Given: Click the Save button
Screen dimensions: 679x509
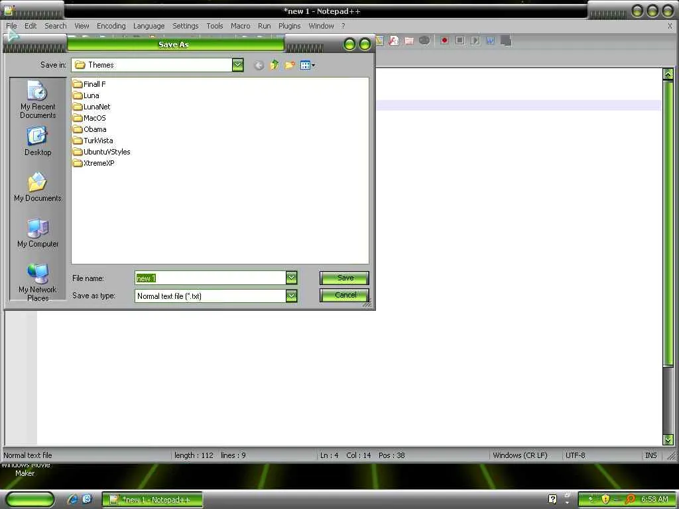Looking at the screenshot, I should coord(345,278).
